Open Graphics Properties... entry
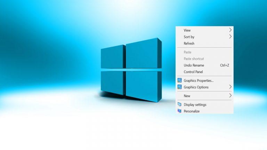The width and height of the screenshot is (267, 150). point(204,81)
